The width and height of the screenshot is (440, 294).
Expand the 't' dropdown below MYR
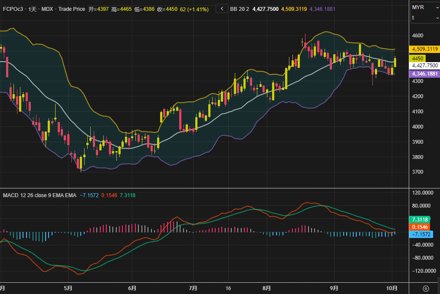425,17
